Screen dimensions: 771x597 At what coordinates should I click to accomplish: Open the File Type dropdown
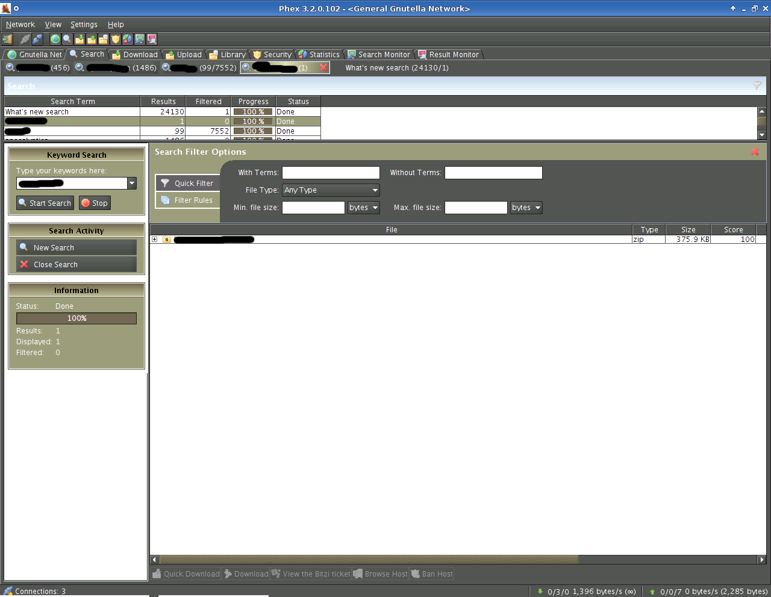331,190
